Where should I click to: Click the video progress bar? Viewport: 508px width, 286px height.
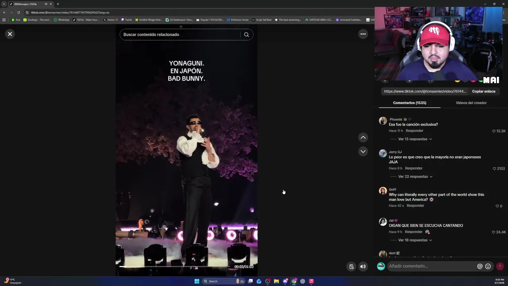[x=175, y=267]
